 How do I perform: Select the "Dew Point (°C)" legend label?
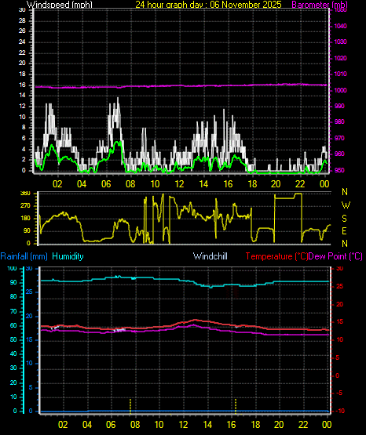coord(335,256)
